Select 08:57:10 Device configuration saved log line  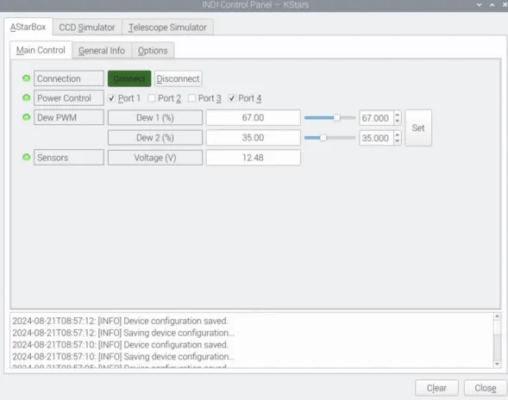[x=120, y=345]
